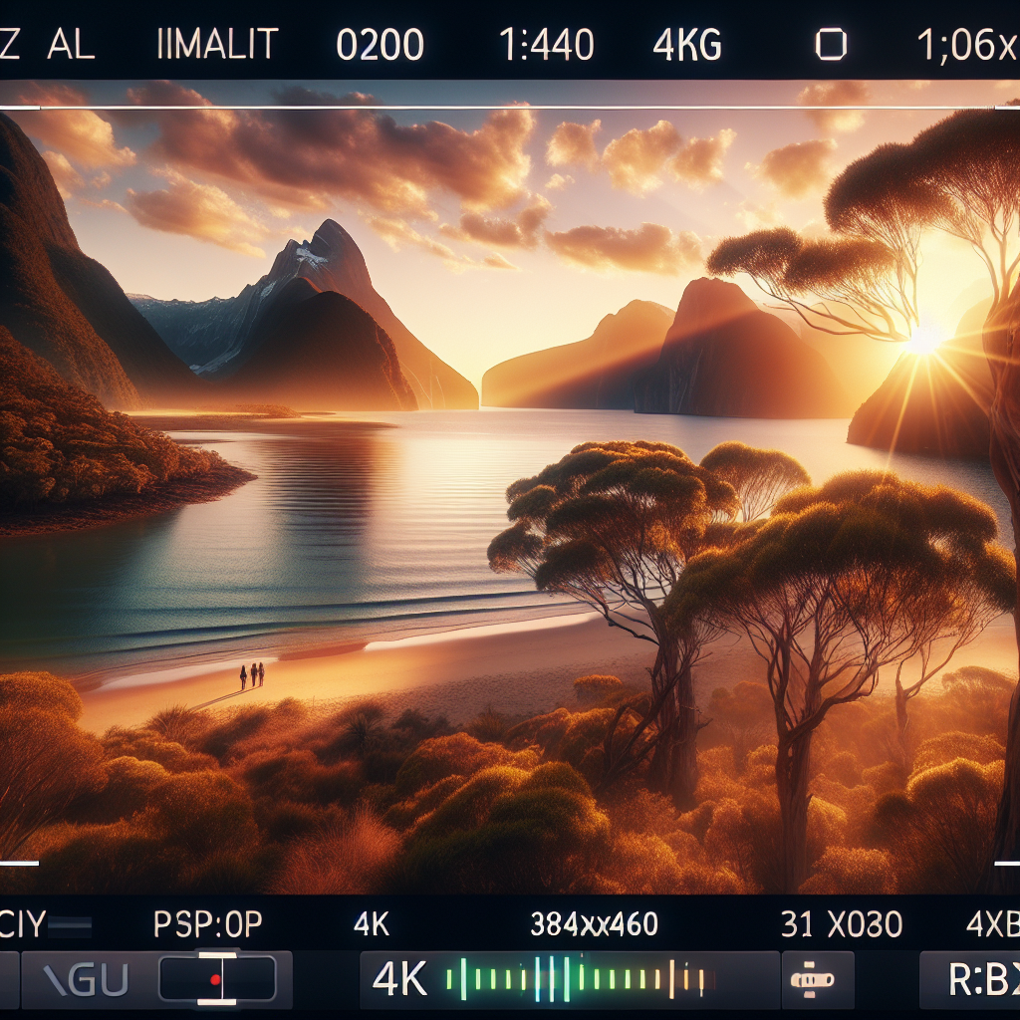Click the 4XB indicator at bottom right
Viewport: 1020px width, 1020px height.
tap(991, 925)
